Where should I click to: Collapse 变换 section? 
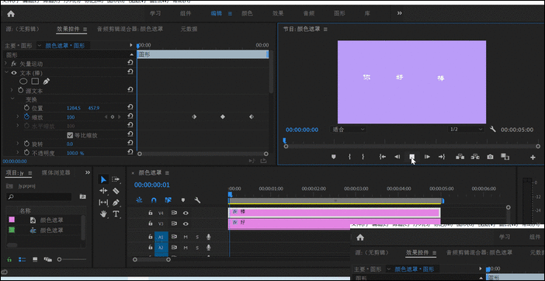pyautogui.click(x=12, y=99)
